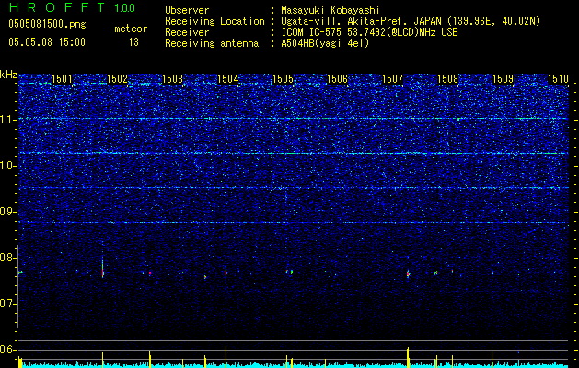This screenshot has width=579, height=368.
Task: Click the 1503 time marker
Action: (172, 79)
